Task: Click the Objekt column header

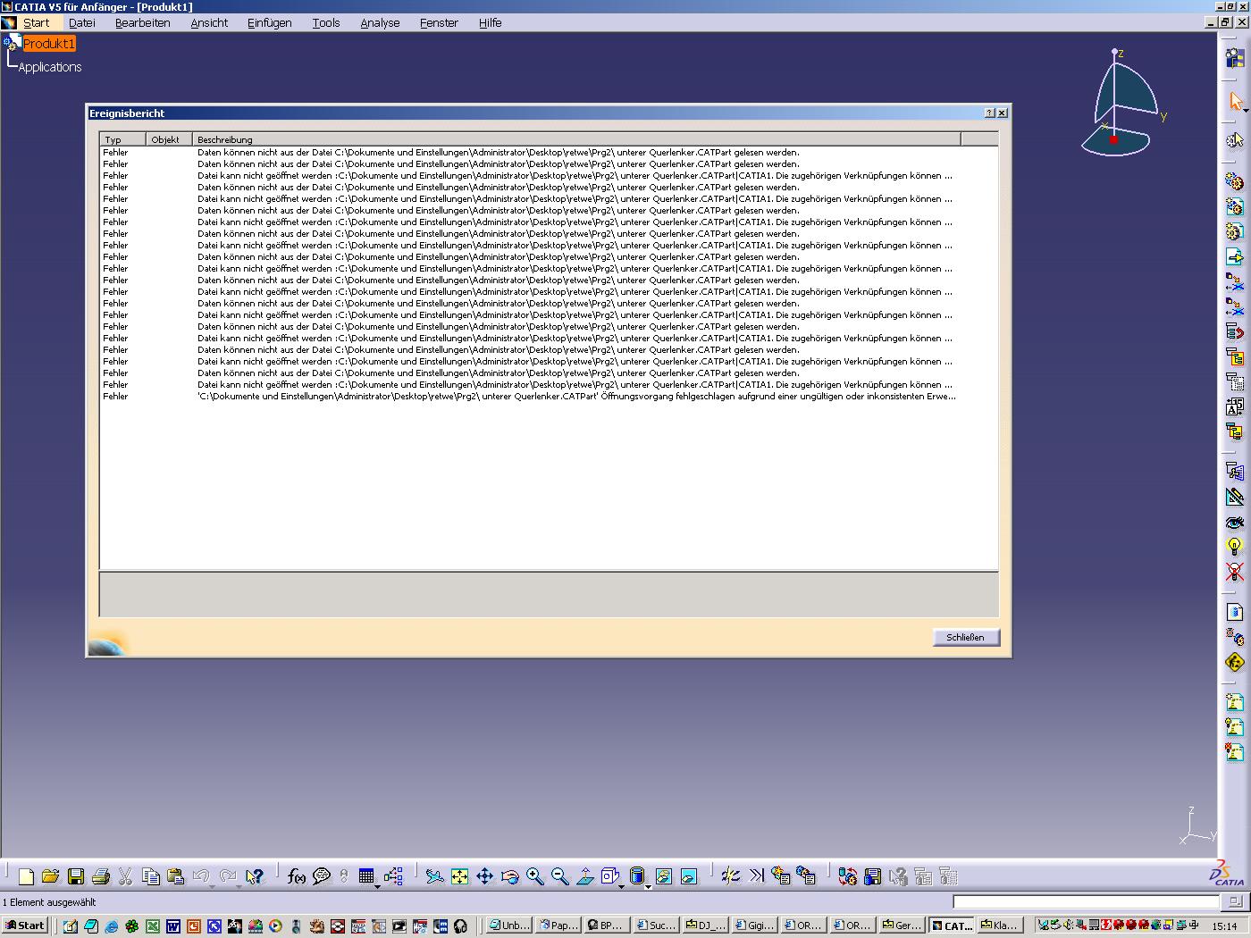Action: [x=170, y=139]
